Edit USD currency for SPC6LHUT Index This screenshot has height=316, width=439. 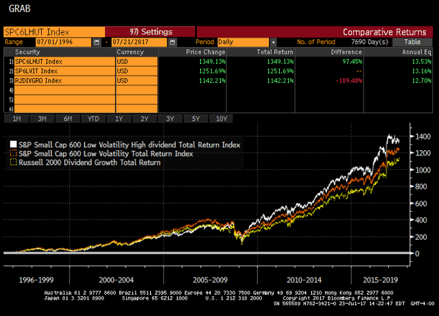pyautogui.click(x=137, y=62)
